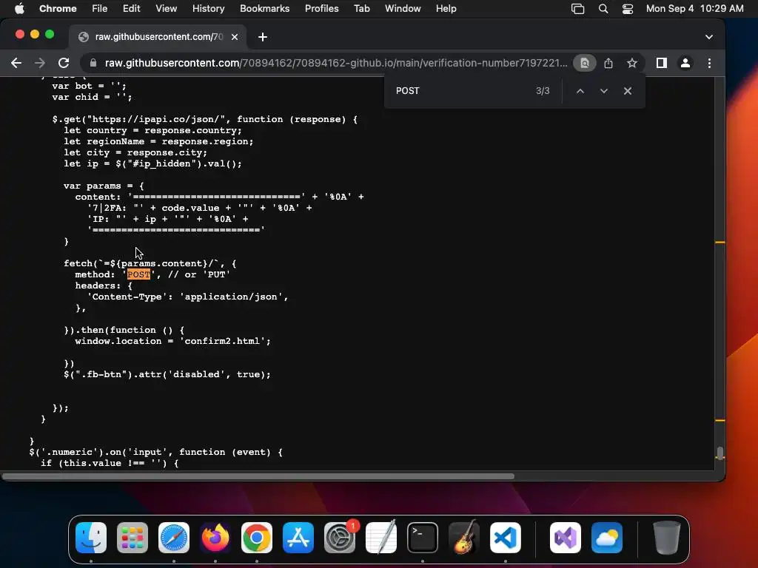Open the Bookmarks menu
The height and width of the screenshot is (568, 758).
click(x=264, y=9)
